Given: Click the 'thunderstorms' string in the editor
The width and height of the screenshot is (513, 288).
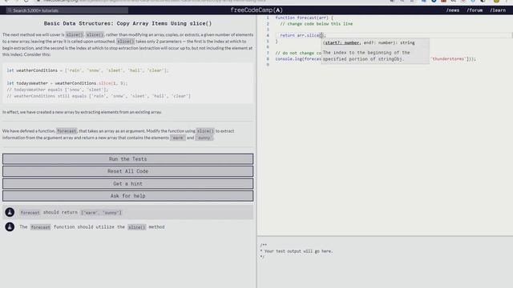Looking at the screenshot, I should pos(448,59).
